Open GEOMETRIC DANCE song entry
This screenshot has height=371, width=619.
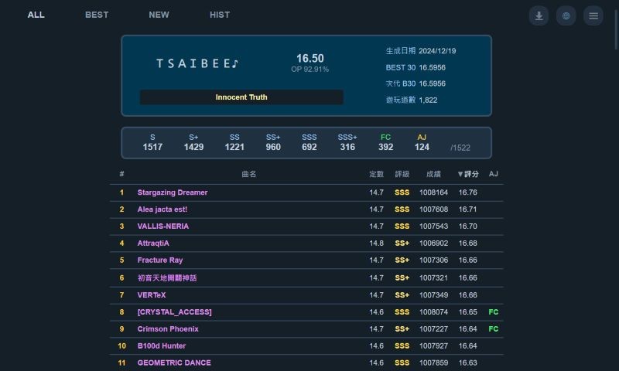point(174,363)
